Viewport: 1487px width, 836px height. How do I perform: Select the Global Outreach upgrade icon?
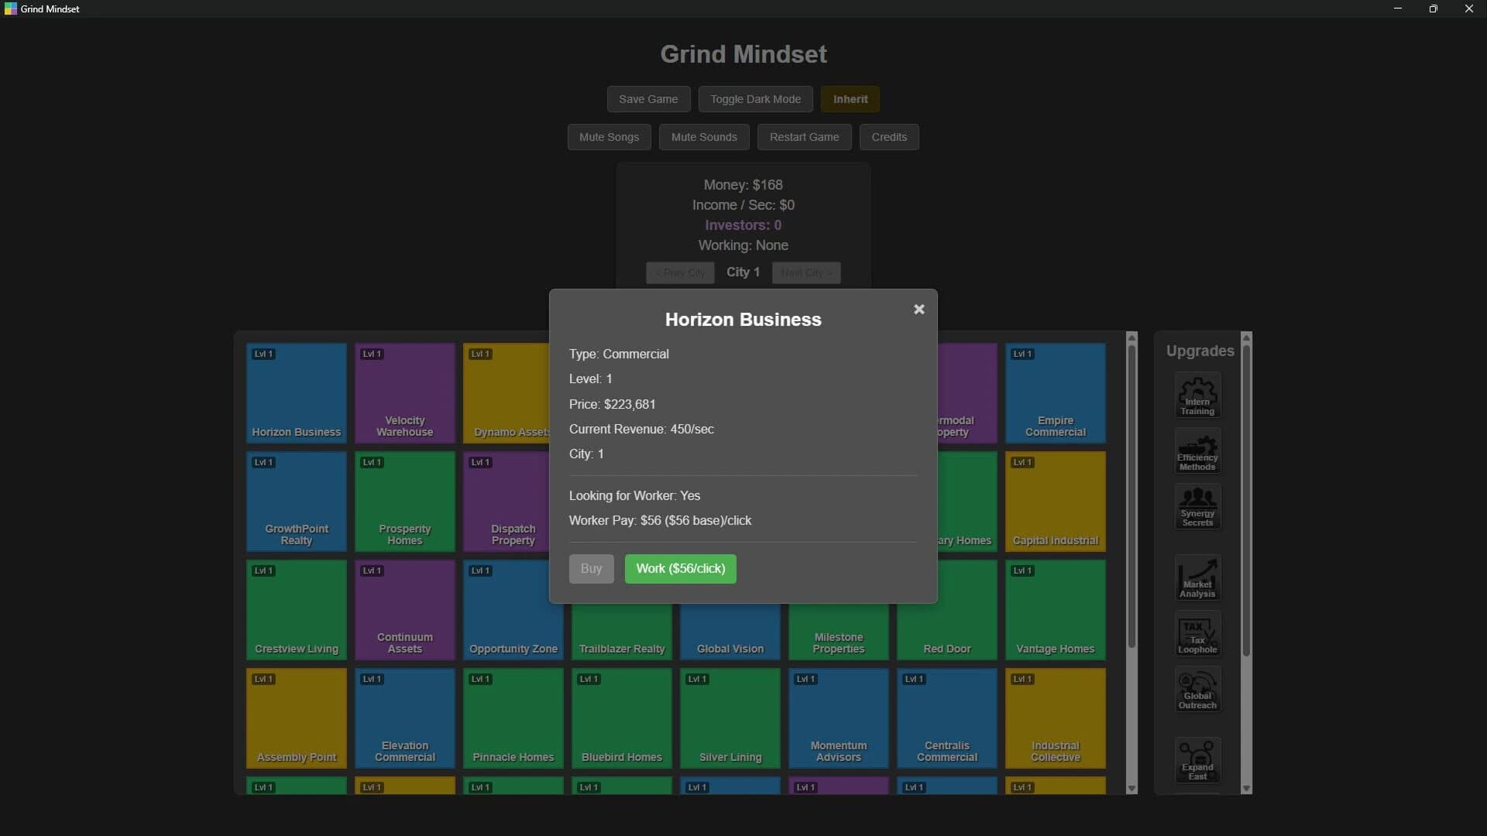[1197, 690]
